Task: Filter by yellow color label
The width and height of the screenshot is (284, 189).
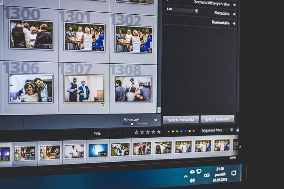Action: [x=173, y=131]
